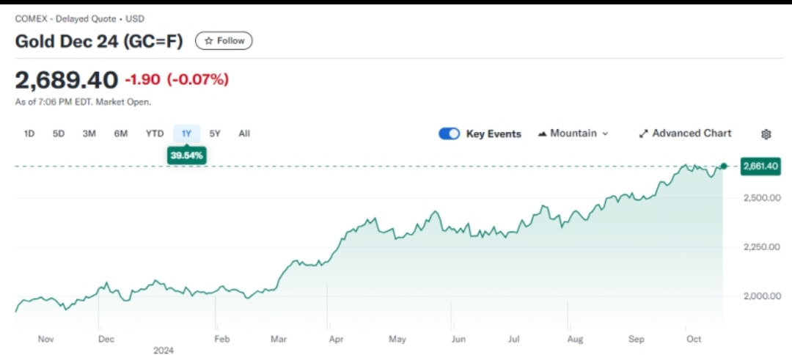Click the Apr month label on axis

tap(337, 340)
